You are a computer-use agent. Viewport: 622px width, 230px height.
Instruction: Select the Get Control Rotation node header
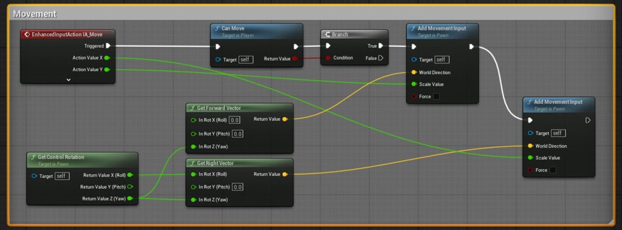pos(83,160)
